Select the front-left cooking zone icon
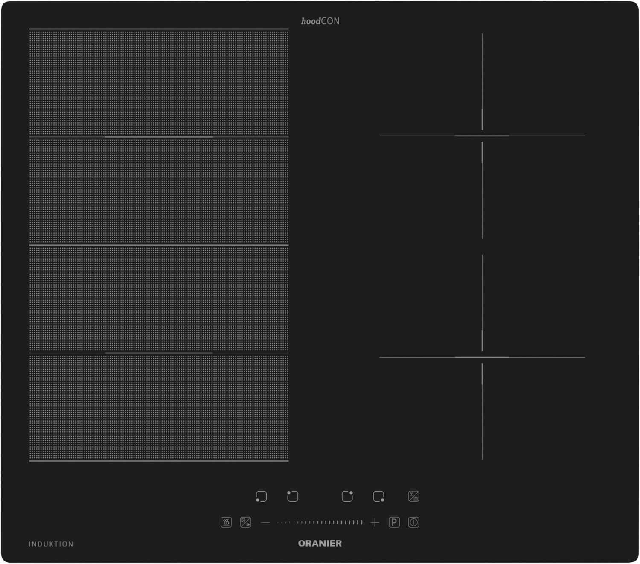 (261, 496)
